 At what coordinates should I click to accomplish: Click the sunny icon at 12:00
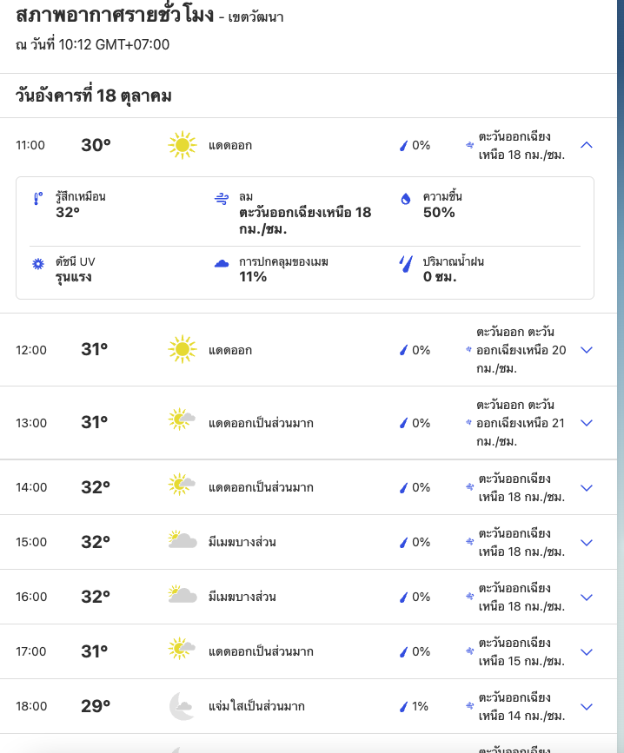coord(182,350)
